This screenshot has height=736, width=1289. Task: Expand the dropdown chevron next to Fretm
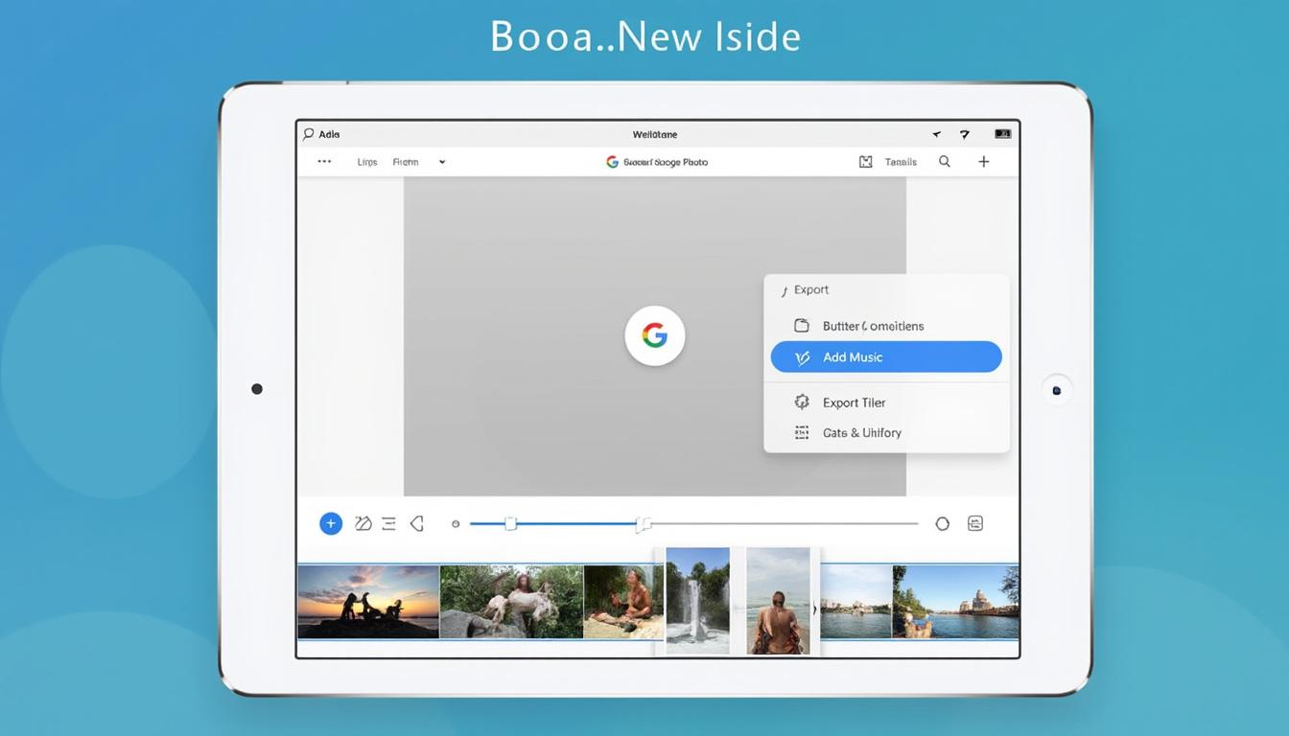pos(441,161)
